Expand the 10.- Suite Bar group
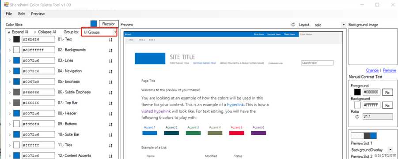The height and width of the screenshot is (159, 398). pyautogui.click(x=10, y=135)
